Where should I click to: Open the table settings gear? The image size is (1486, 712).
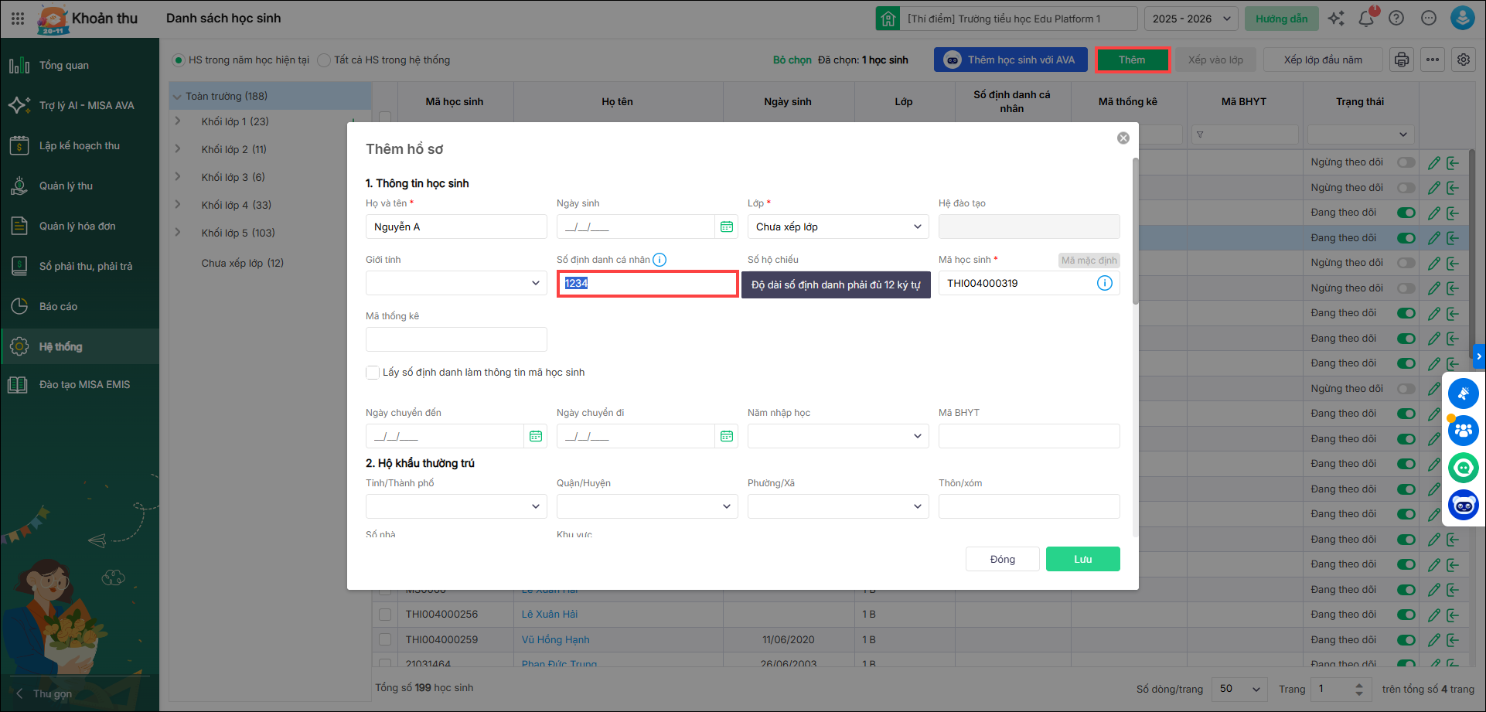pos(1463,60)
